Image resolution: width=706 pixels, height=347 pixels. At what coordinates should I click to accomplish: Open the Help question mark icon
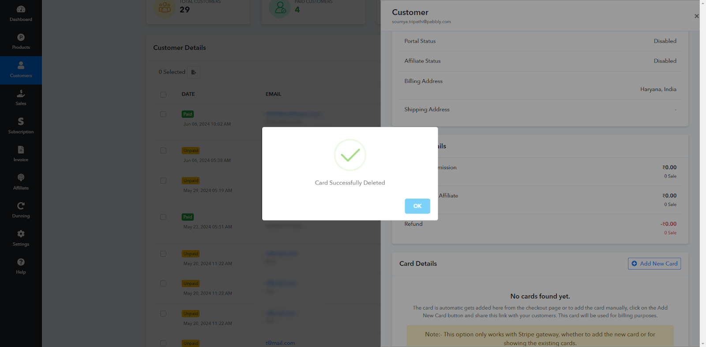[x=21, y=262]
